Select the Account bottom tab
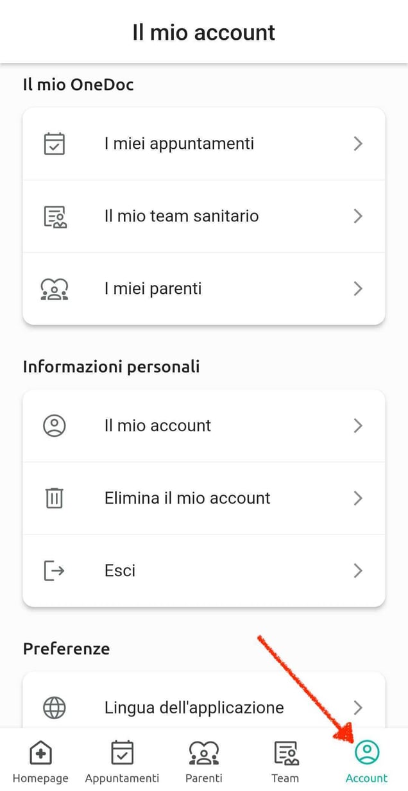408x791 pixels. [366, 761]
